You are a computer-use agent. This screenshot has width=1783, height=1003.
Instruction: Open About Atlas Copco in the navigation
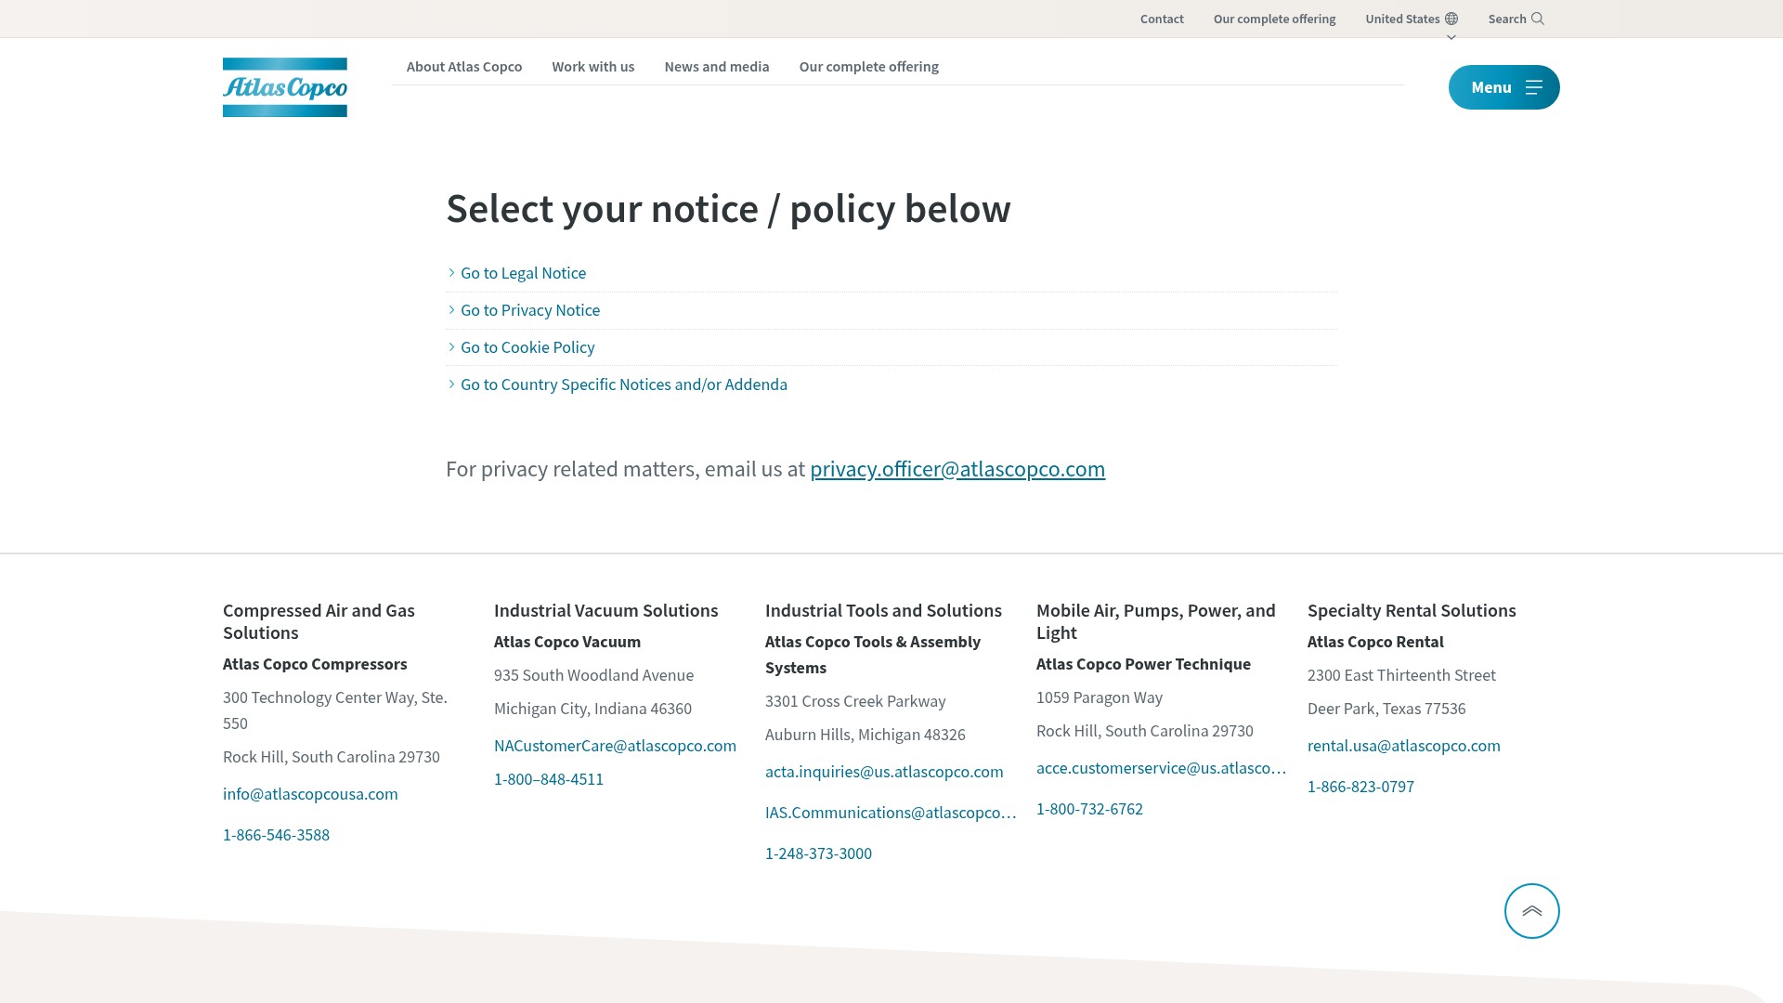(x=464, y=67)
